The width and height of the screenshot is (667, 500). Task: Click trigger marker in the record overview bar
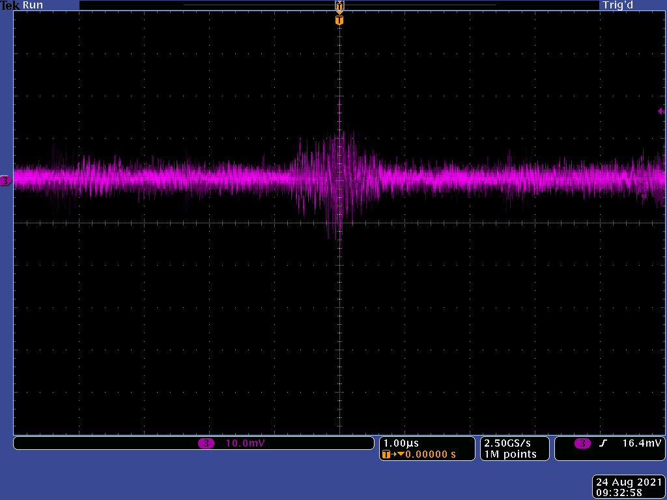coord(339,5)
